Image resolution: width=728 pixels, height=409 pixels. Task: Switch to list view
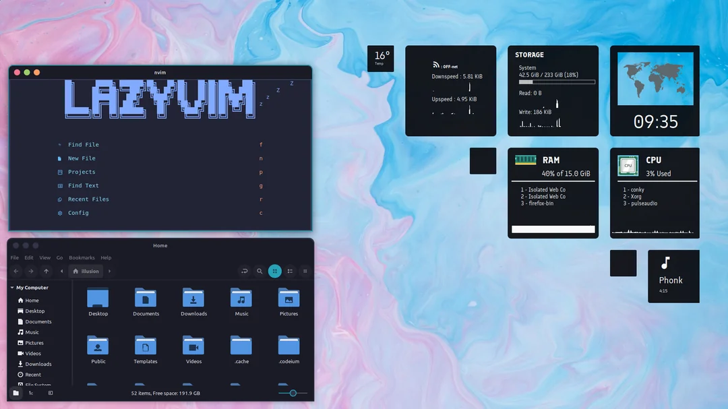(290, 271)
